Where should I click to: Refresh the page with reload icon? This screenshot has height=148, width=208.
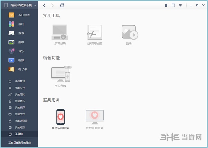click(62, 6)
